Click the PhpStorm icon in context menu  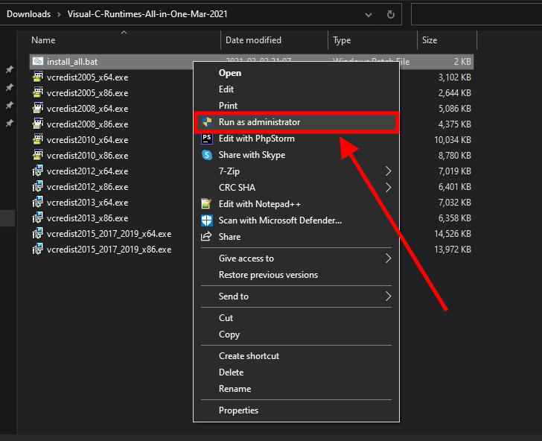click(x=207, y=139)
